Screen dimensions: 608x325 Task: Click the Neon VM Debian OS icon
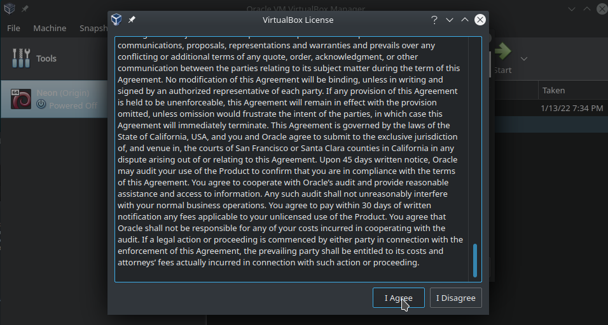pos(21,99)
